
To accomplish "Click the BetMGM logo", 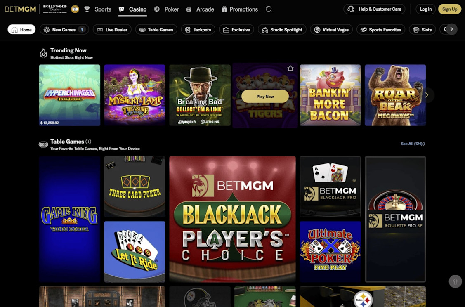I will click(x=21, y=9).
